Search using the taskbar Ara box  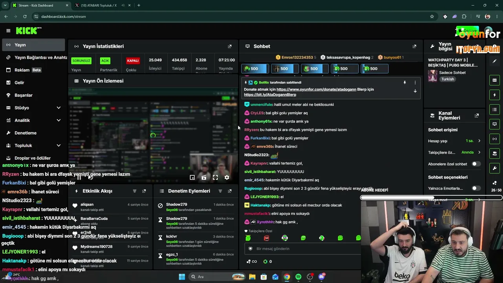pyautogui.click(x=216, y=277)
